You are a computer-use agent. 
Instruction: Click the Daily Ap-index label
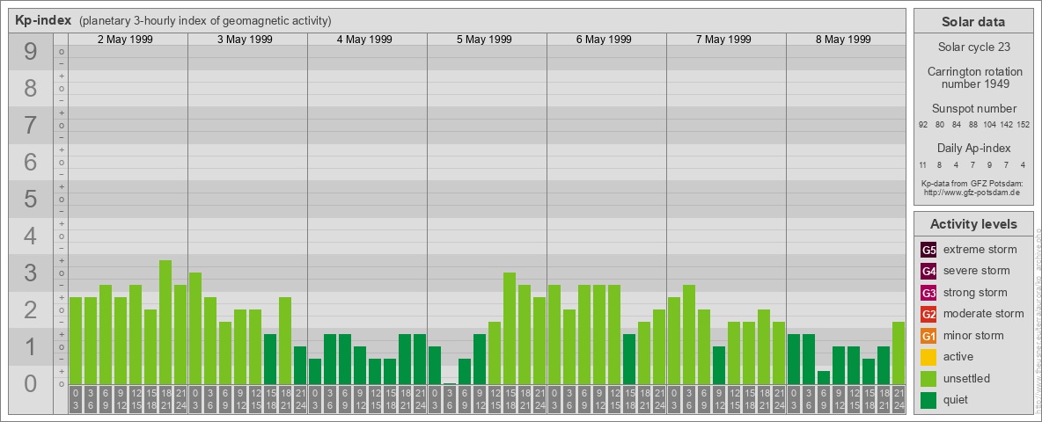coord(972,148)
